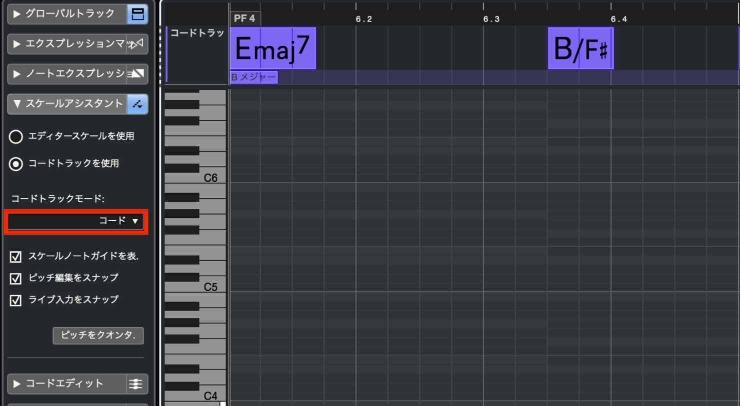Expand the エクスプレッションマップ section
The image size is (740, 406).
pos(17,44)
